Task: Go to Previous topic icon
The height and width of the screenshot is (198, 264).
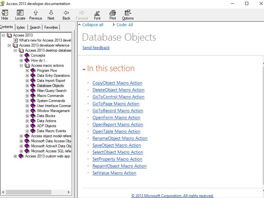Action: coord(36,13)
